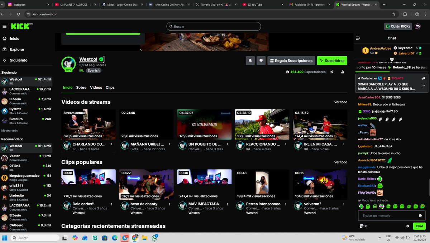
Task: Click the Buscar search field
Action: click(214, 26)
